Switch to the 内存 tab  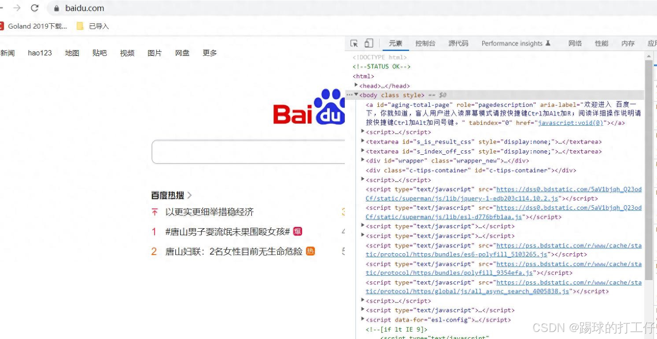pyautogui.click(x=628, y=43)
